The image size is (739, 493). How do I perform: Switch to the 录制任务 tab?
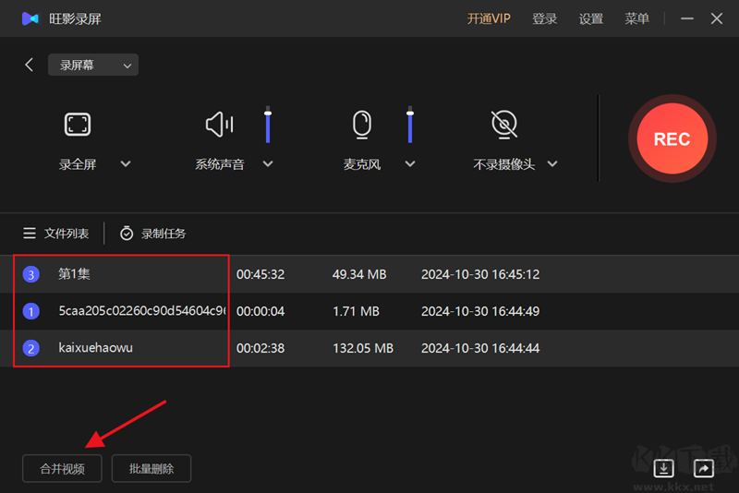point(153,234)
